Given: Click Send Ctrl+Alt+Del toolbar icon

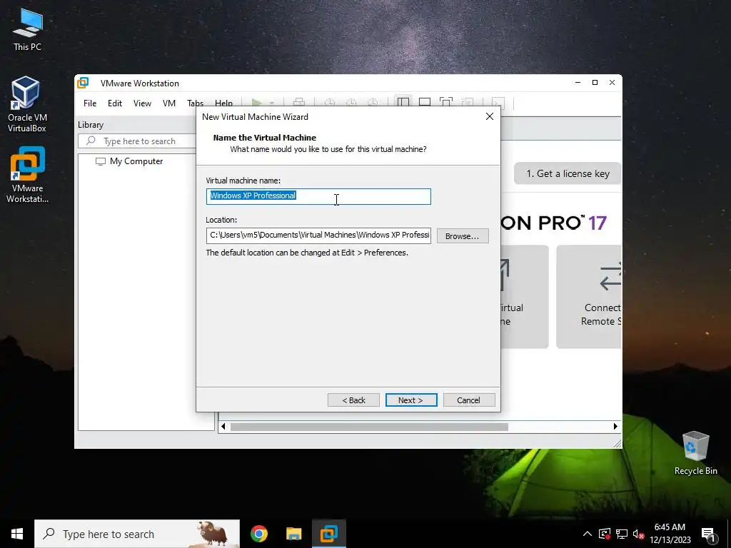Looking at the screenshot, I should [x=299, y=103].
